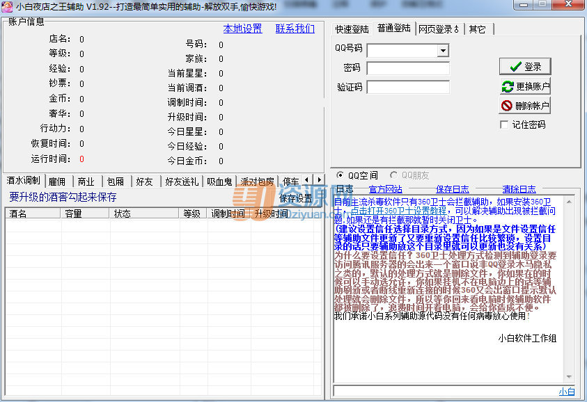This screenshot has height=402, width=587.
Task: Open the 本地设置 link
Action: [x=242, y=29]
